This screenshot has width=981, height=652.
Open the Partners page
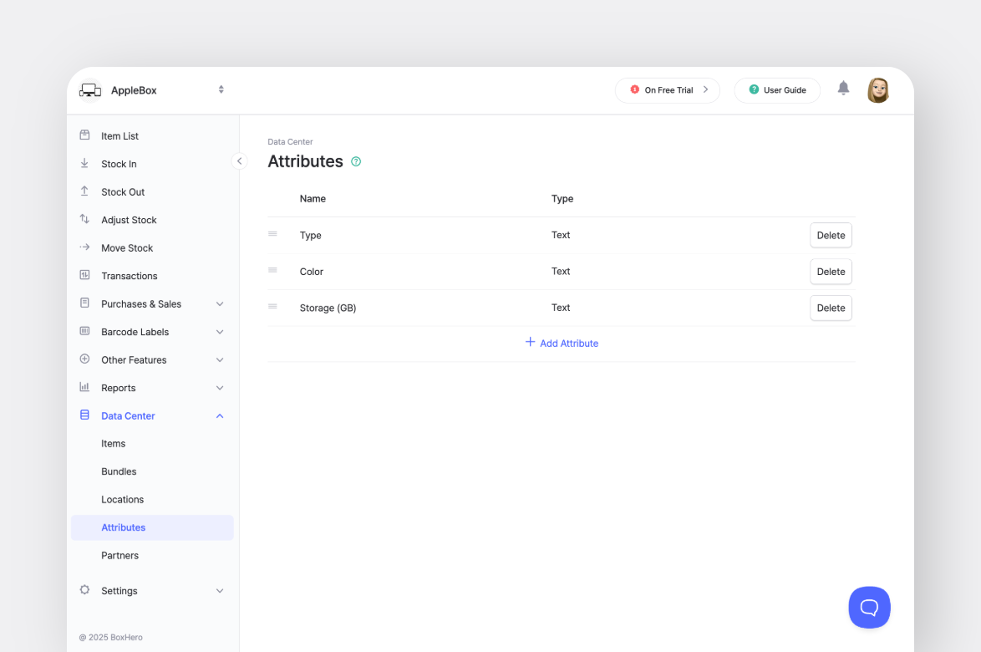(119, 555)
